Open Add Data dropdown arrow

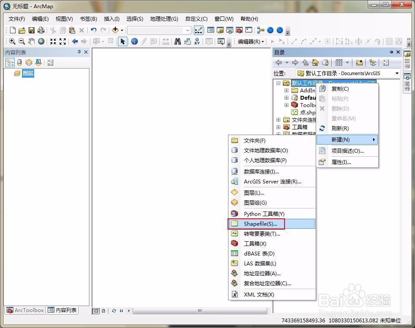point(122,30)
